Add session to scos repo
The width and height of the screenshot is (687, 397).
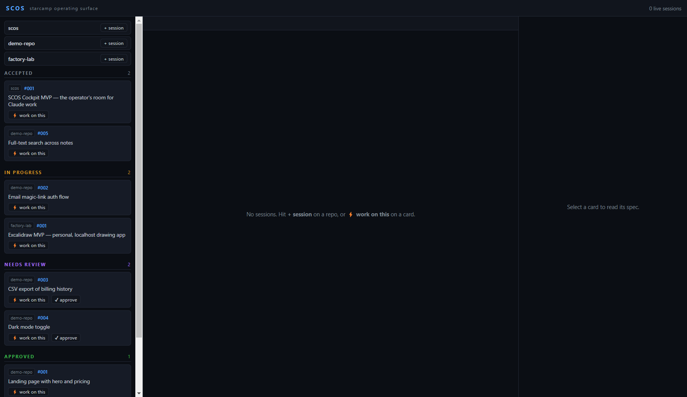coord(114,28)
